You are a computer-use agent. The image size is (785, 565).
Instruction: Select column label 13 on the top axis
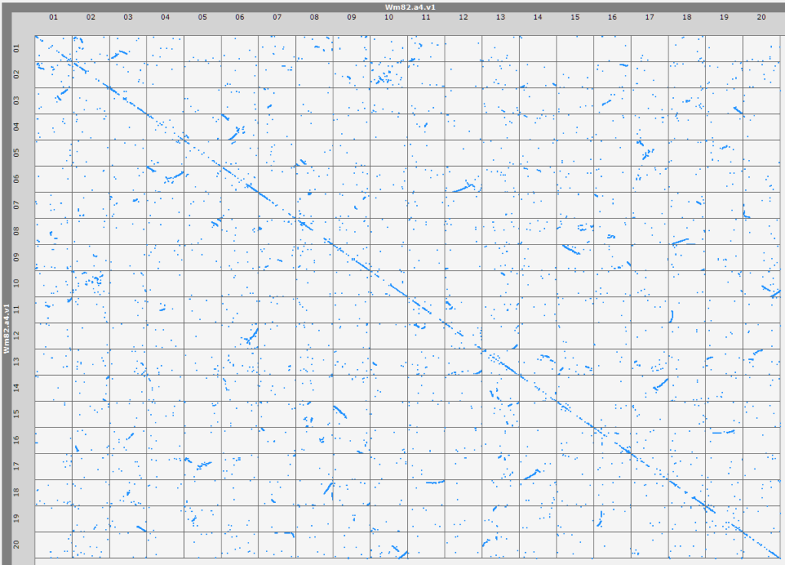pos(501,17)
